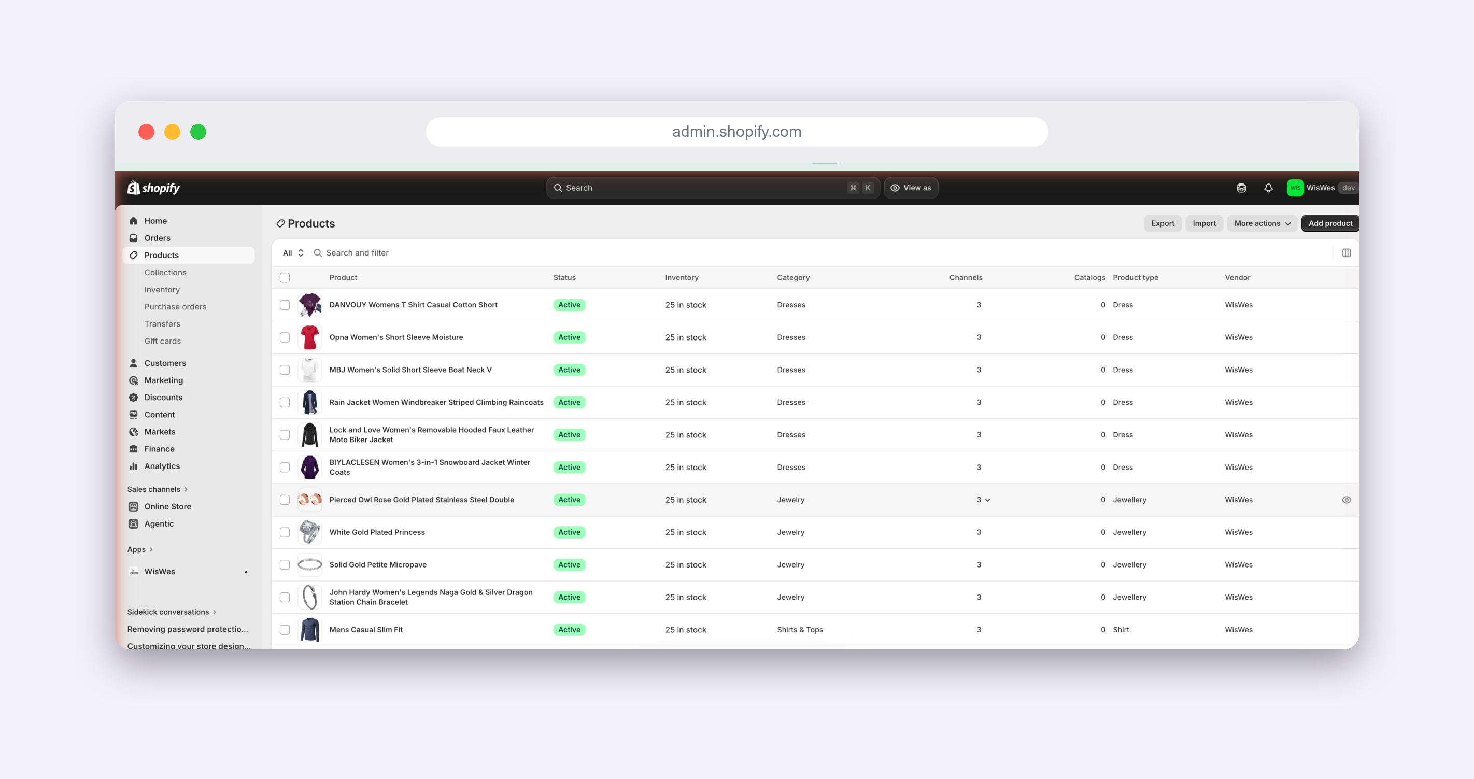This screenshot has height=779, width=1474.
Task: Click the Analytics bar chart icon
Action: (133, 466)
